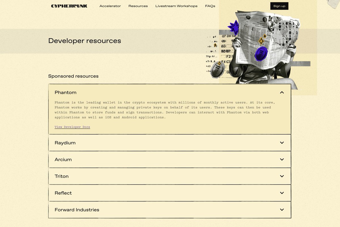Click the Raydium row title

click(65, 143)
